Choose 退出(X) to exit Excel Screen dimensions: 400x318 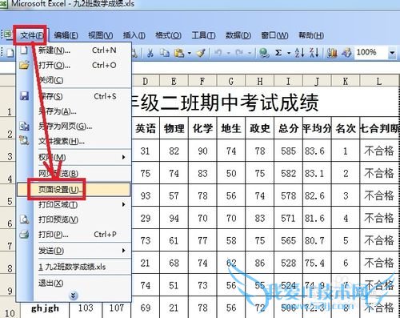[74, 283]
